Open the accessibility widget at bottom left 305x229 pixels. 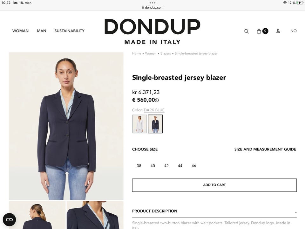tap(9, 220)
